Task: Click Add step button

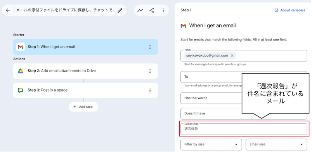Action: (x=83, y=107)
